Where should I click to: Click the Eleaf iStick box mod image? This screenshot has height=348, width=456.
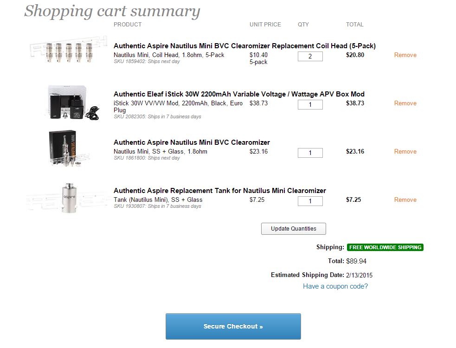point(73,103)
